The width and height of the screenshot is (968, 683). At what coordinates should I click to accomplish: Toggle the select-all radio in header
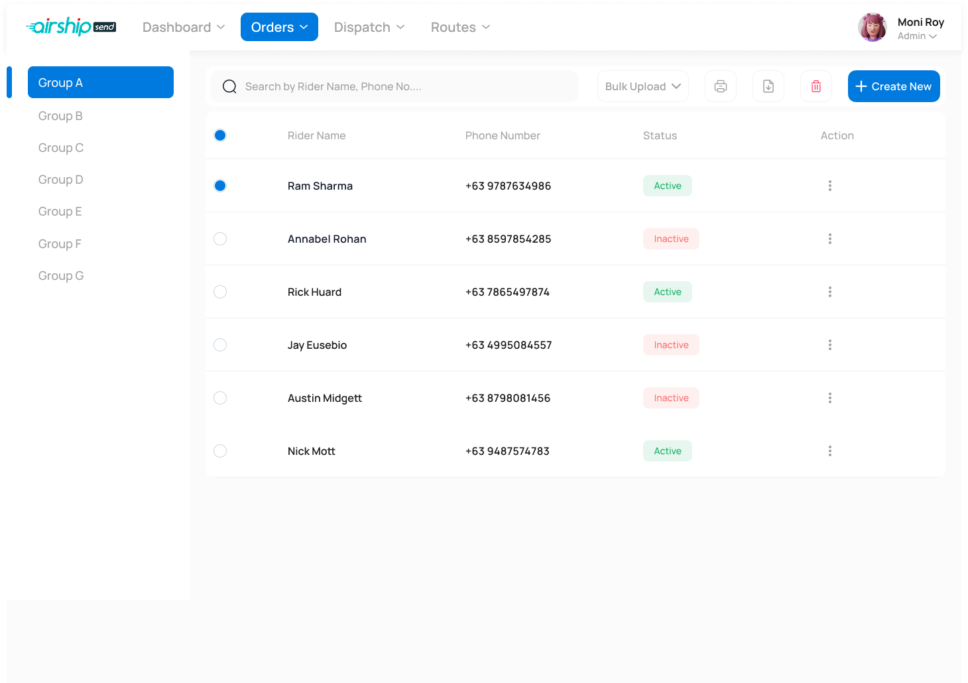point(220,135)
